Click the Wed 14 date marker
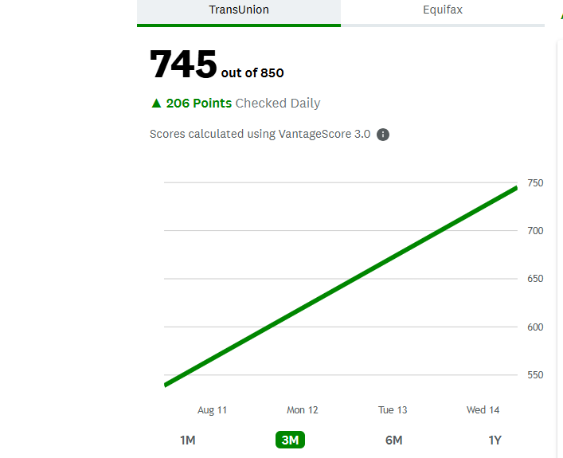The width and height of the screenshot is (563, 458). click(483, 410)
